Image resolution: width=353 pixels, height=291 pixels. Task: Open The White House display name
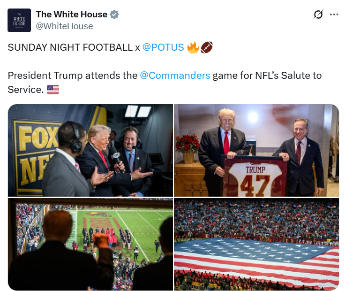72,15
